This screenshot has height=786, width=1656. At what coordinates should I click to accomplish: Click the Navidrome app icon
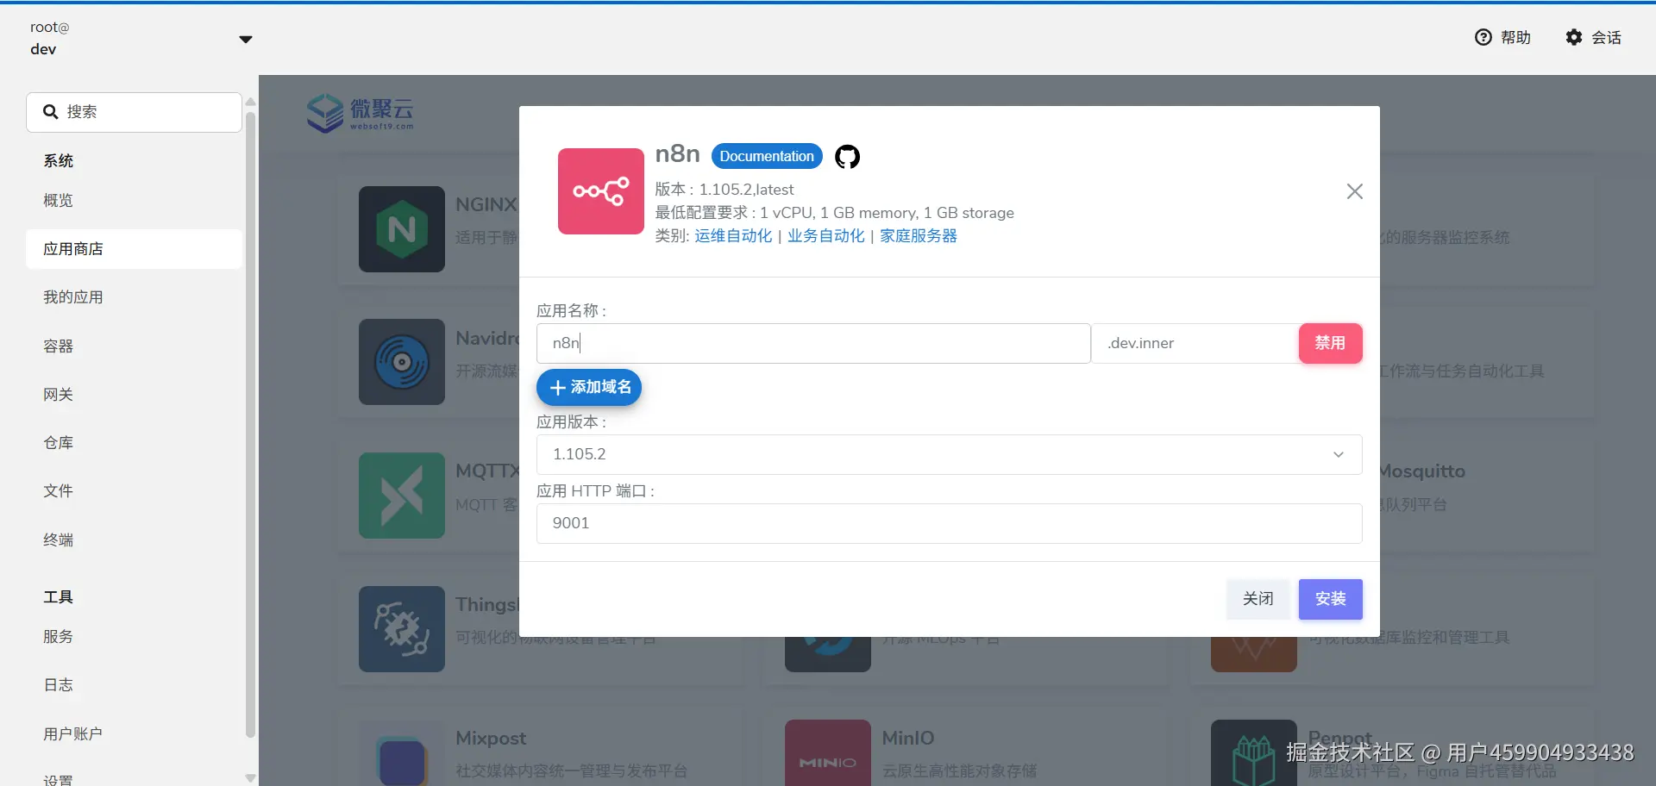[402, 362]
